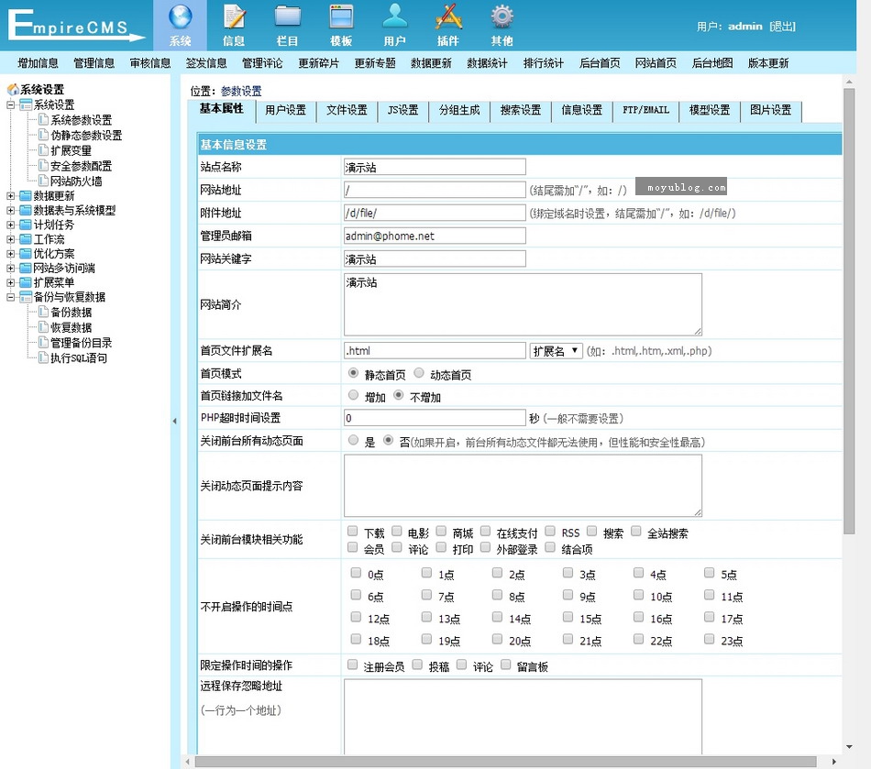
Task: Focus the PHP超时时间设置 input field
Action: (435, 418)
